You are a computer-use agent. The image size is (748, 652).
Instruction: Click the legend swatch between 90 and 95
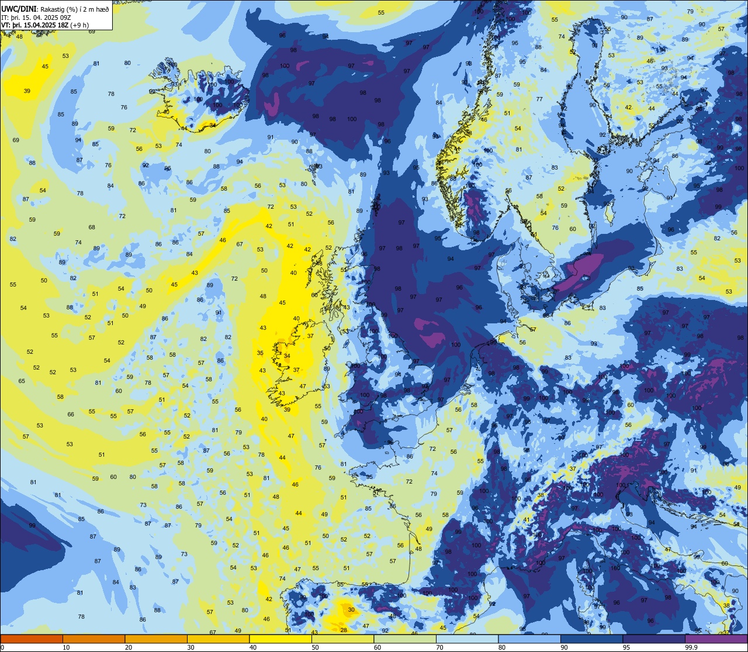pyautogui.click(x=591, y=639)
